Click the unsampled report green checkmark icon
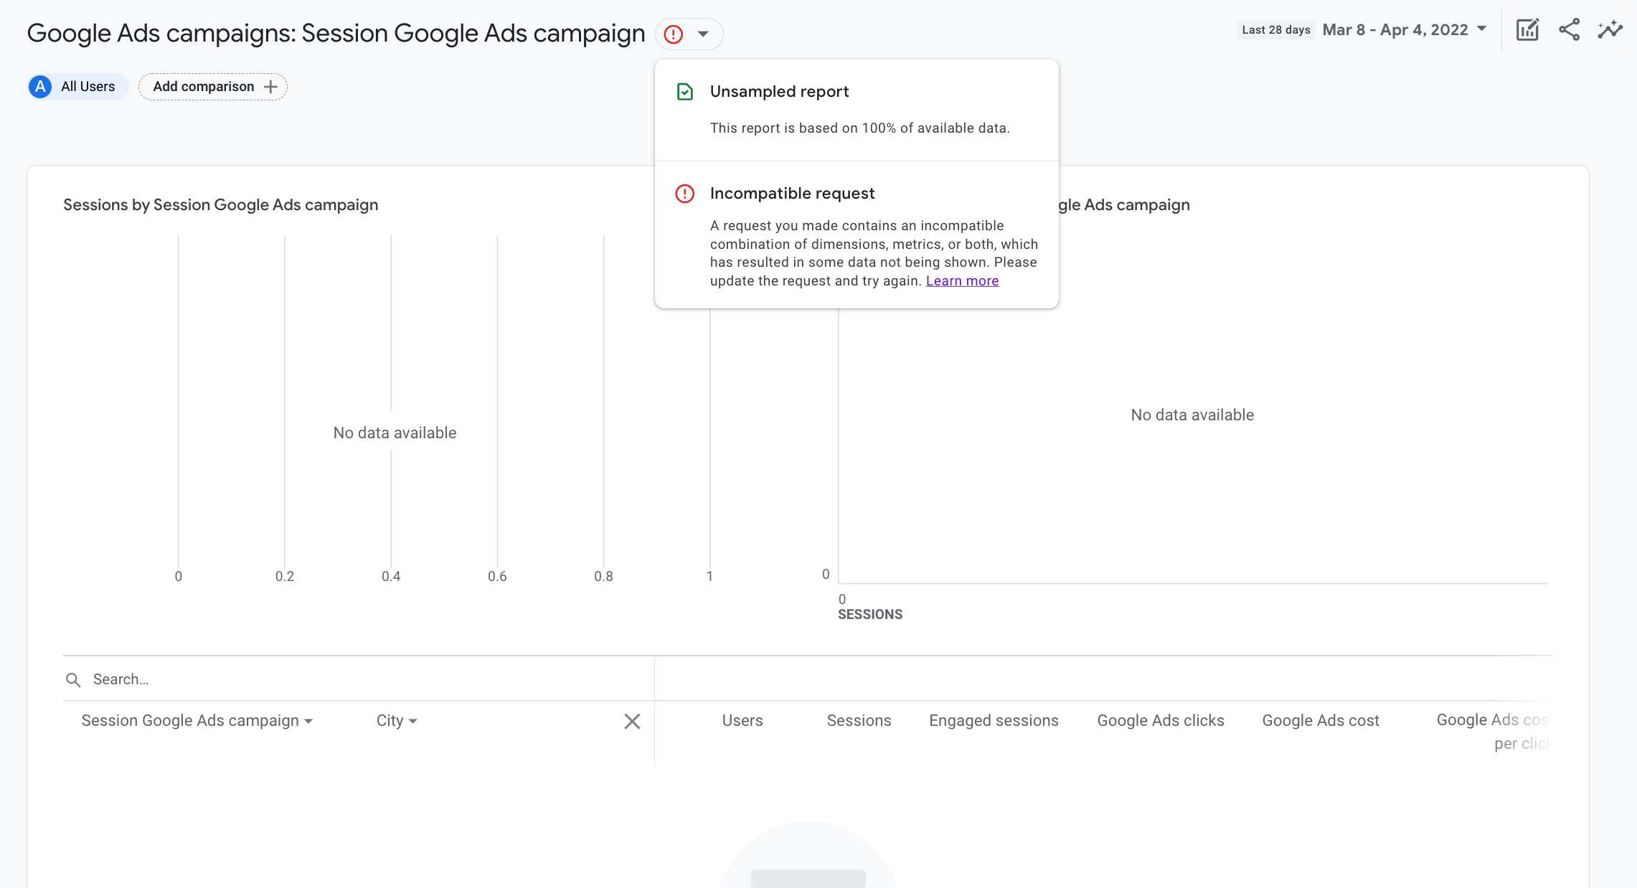1637x888 pixels. [x=686, y=91]
